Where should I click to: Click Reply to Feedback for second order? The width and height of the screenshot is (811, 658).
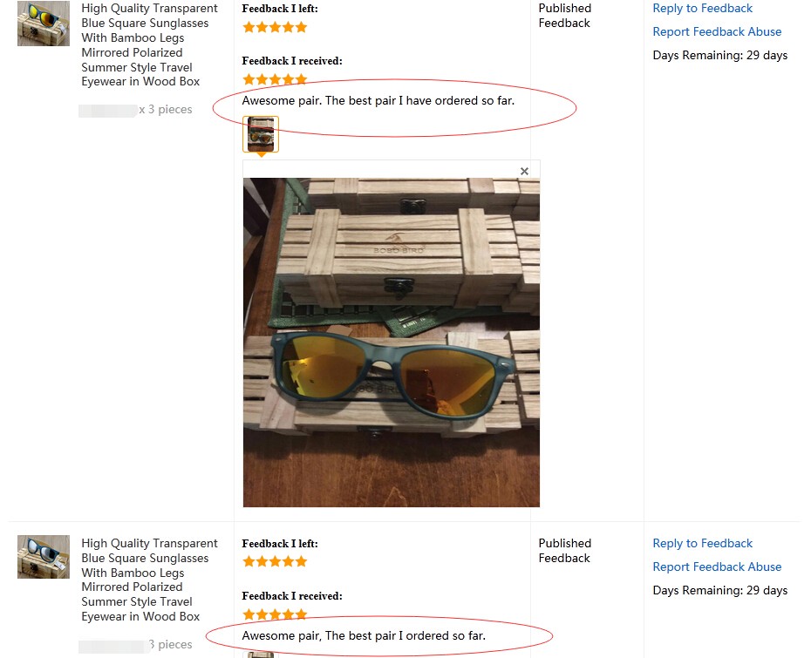(x=702, y=544)
